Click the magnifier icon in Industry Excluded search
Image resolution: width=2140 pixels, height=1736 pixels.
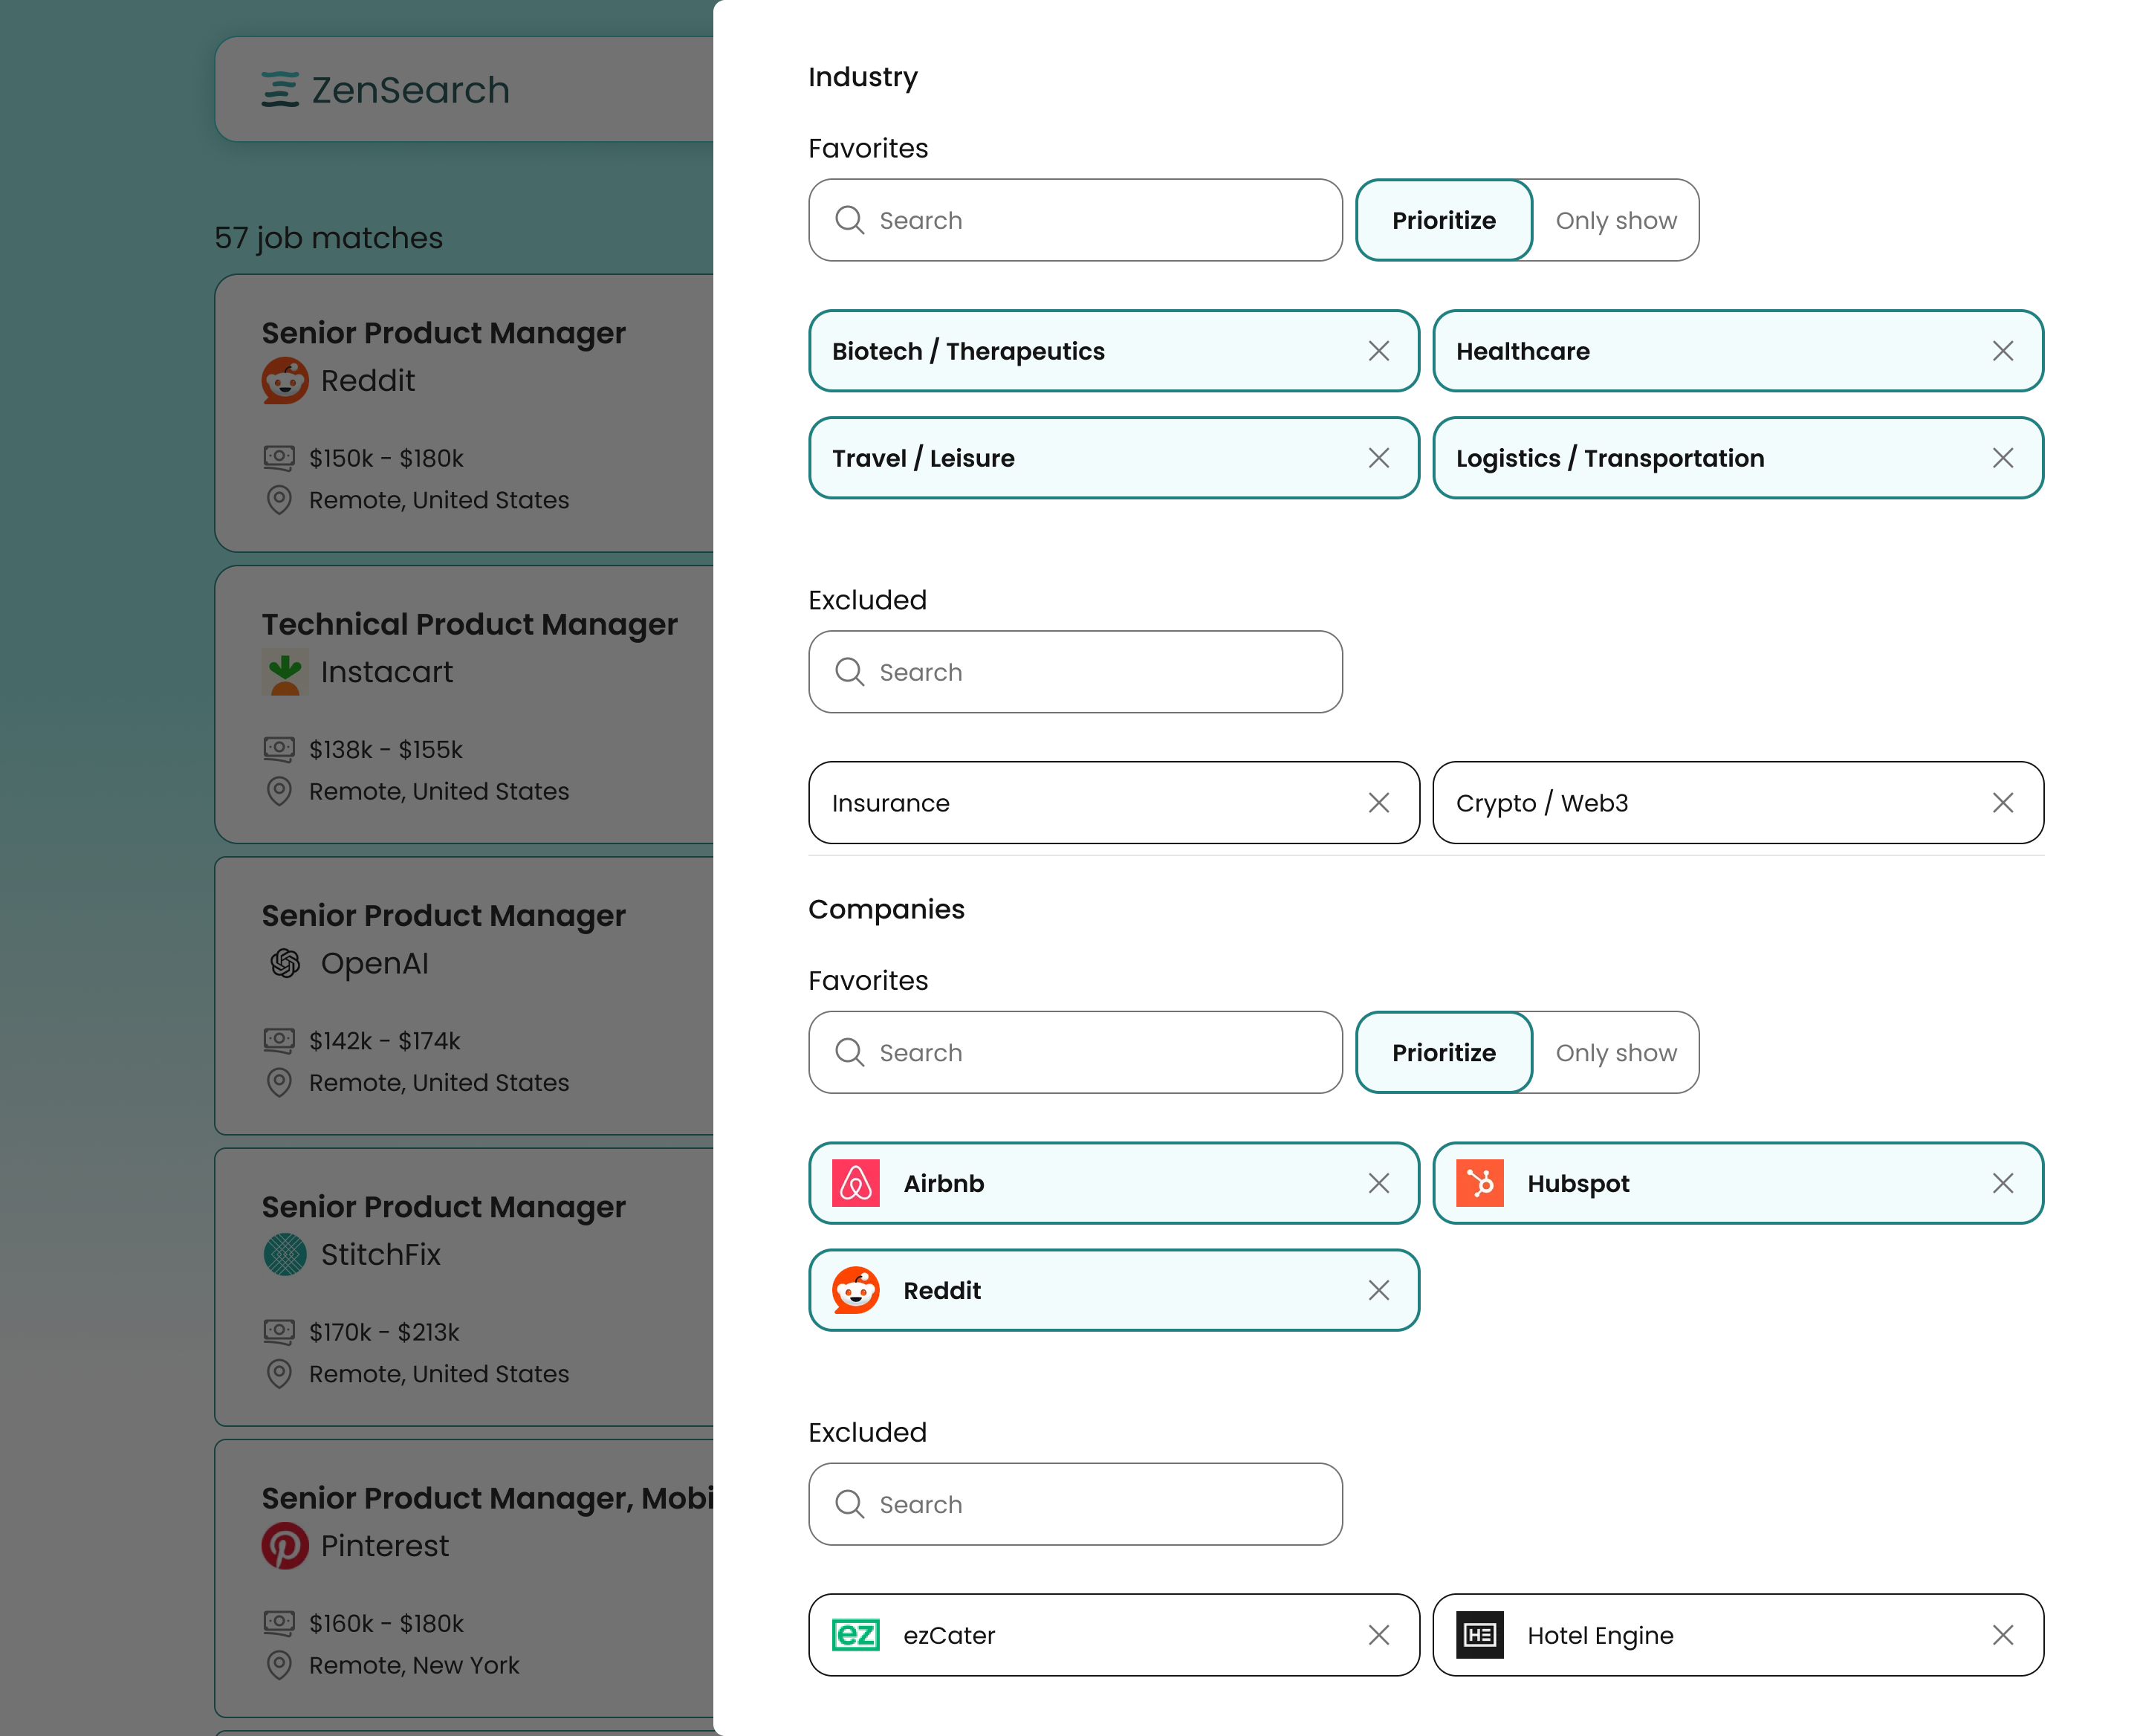coord(849,672)
